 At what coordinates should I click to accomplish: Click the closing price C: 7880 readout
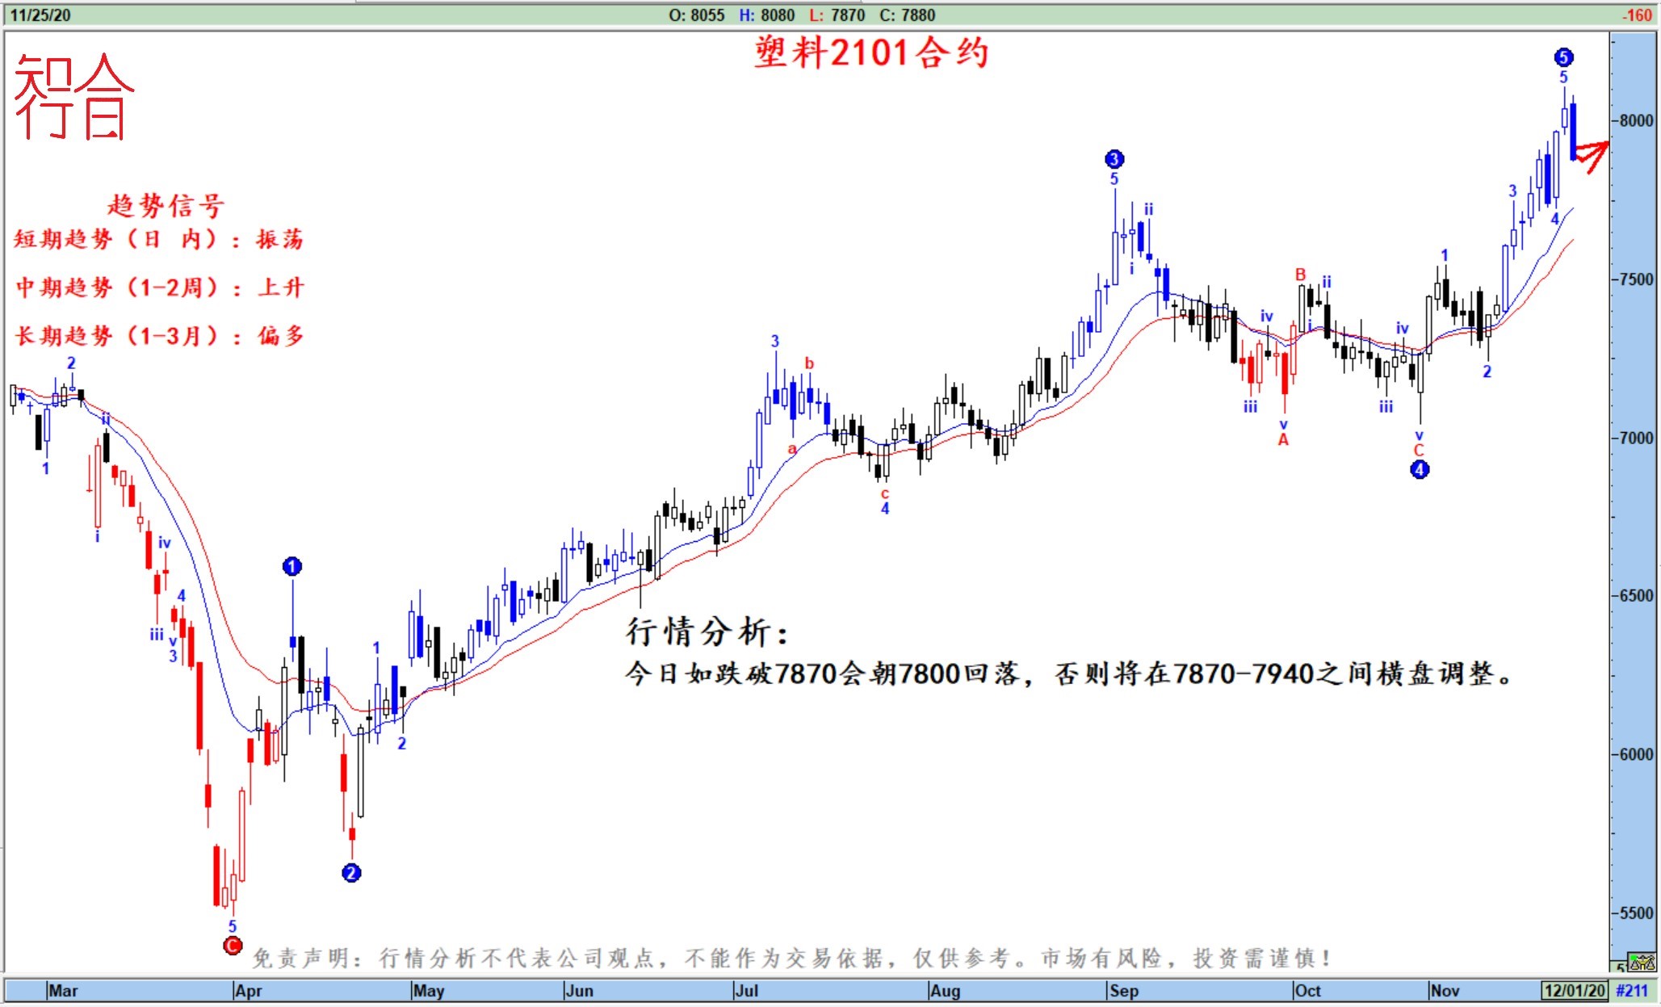tap(907, 15)
